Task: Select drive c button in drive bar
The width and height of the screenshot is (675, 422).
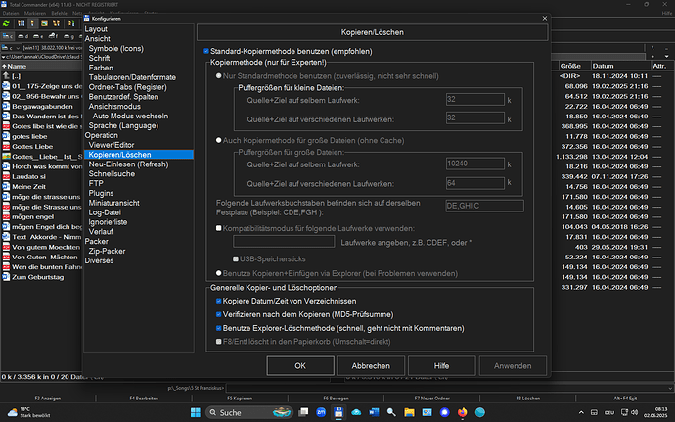Action: point(7,36)
